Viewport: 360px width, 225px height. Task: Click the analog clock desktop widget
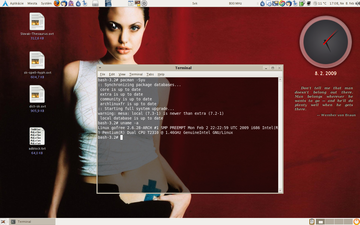pos(325,42)
